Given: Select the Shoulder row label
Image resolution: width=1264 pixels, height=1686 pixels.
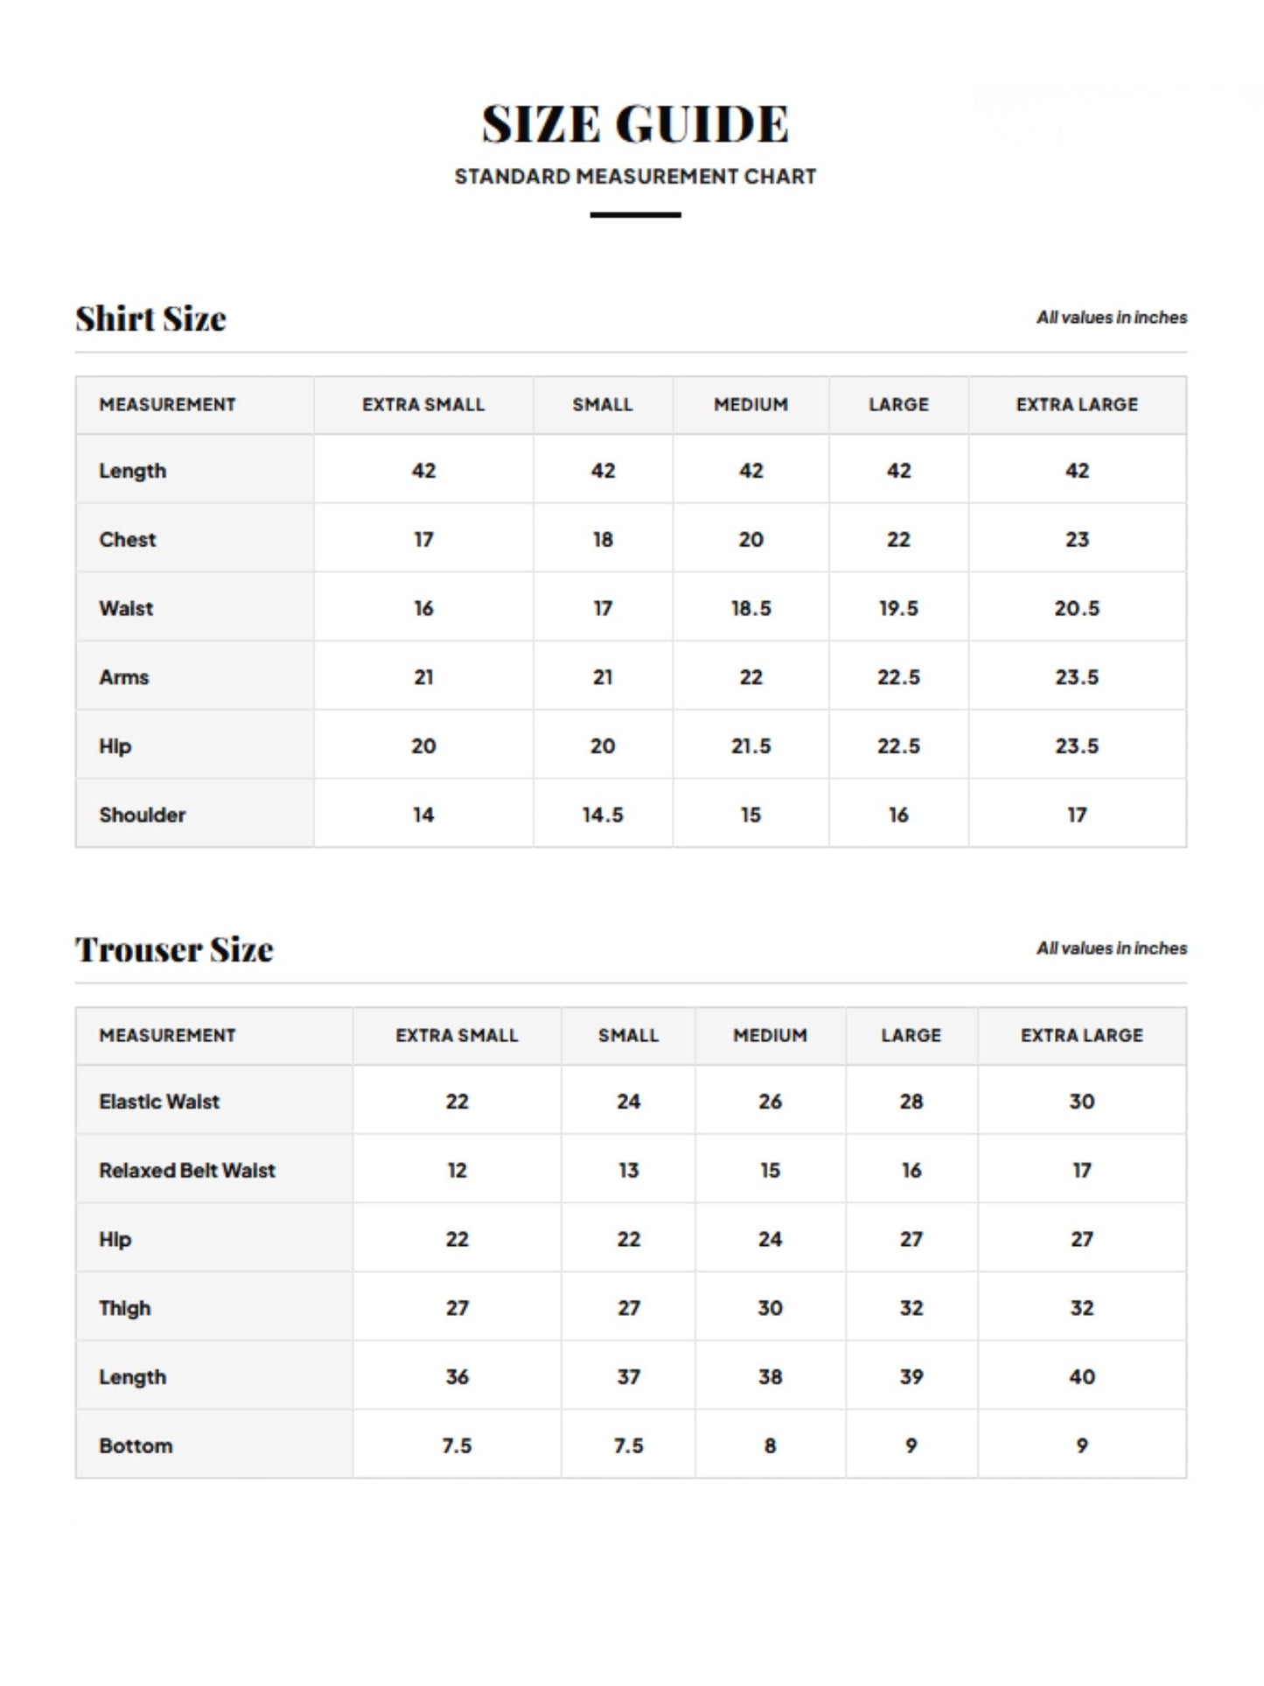Looking at the screenshot, I should point(143,815).
